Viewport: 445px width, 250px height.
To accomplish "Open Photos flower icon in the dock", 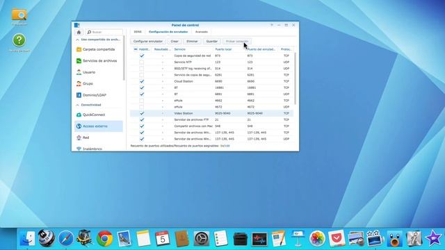I will pyautogui.click(x=317, y=238).
